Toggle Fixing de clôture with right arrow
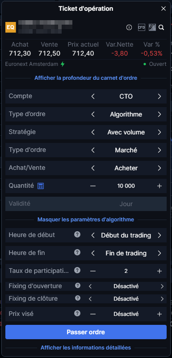This screenshot has height=358, width=172. (162, 299)
